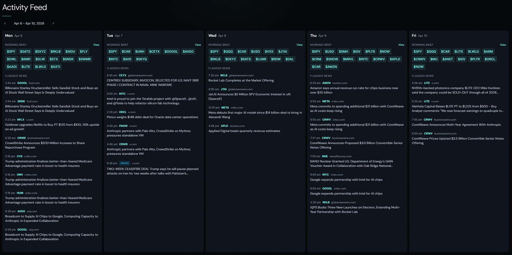Open the $SKYQ ticker chip
This screenshot has width=512, height=255.
pos(141,59)
